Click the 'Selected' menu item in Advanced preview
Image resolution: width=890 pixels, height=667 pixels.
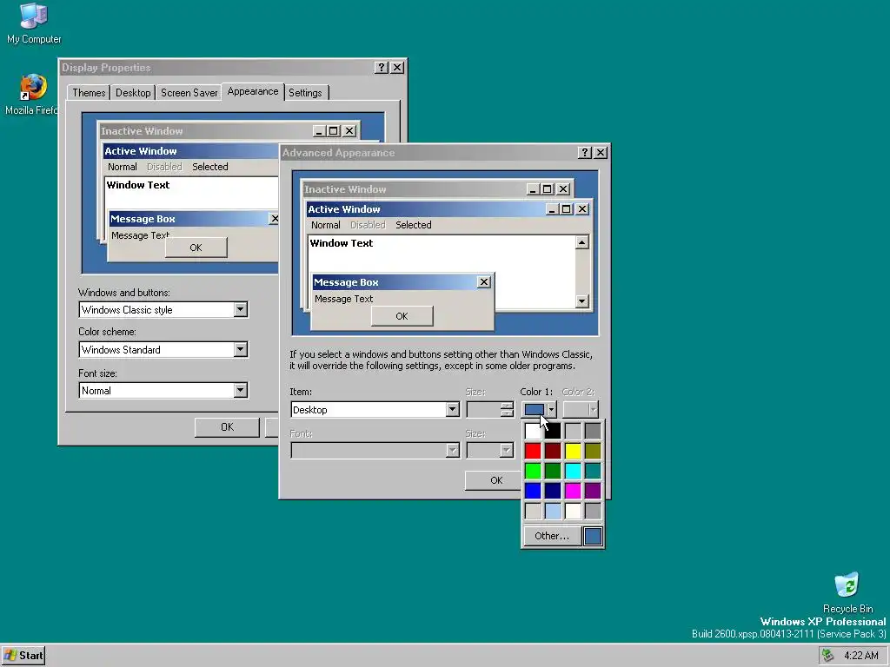pyautogui.click(x=413, y=225)
